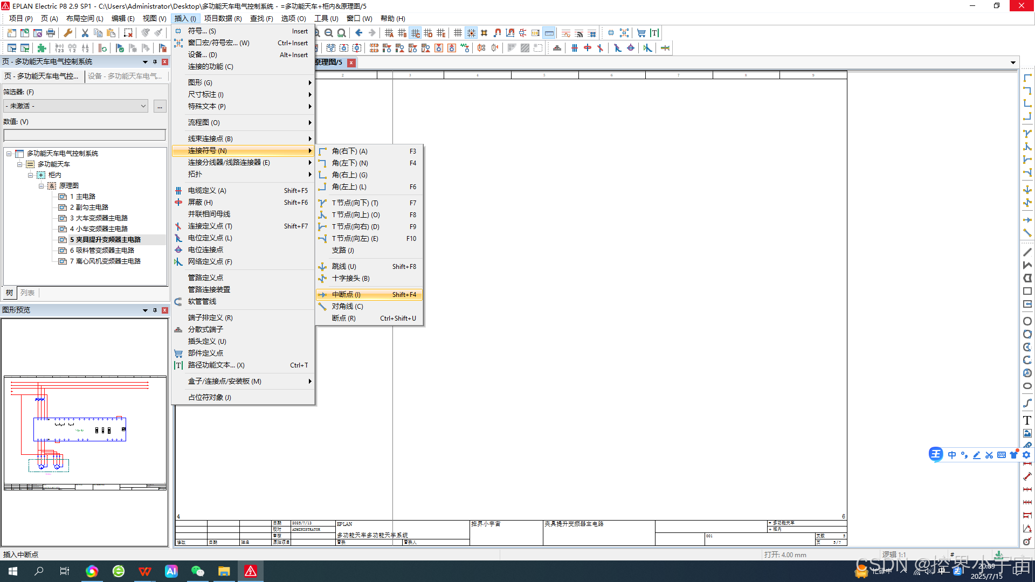Toggle grid D display
Screen dimensions: 1035x582
(428, 33)
